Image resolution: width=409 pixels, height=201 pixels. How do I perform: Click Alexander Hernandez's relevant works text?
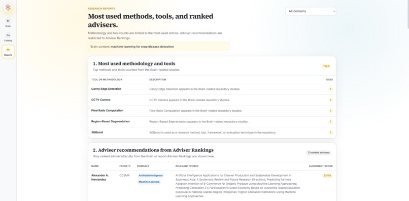pos(238,186)
